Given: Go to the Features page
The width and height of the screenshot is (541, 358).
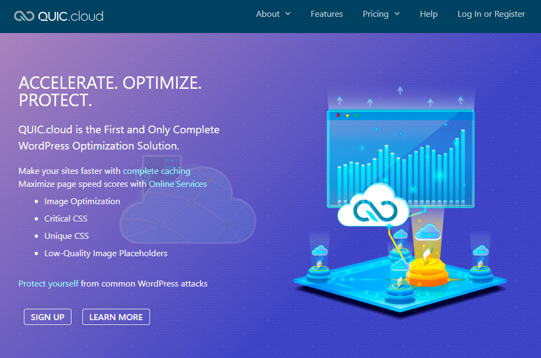Looking at the screenshot, I should tap(327, 14).
